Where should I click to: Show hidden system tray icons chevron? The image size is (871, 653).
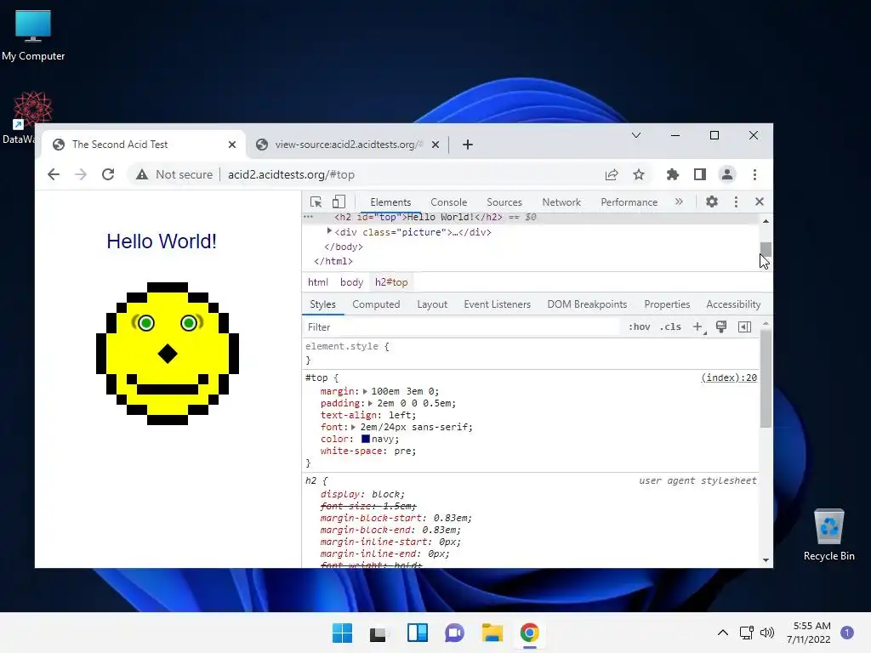723,633
